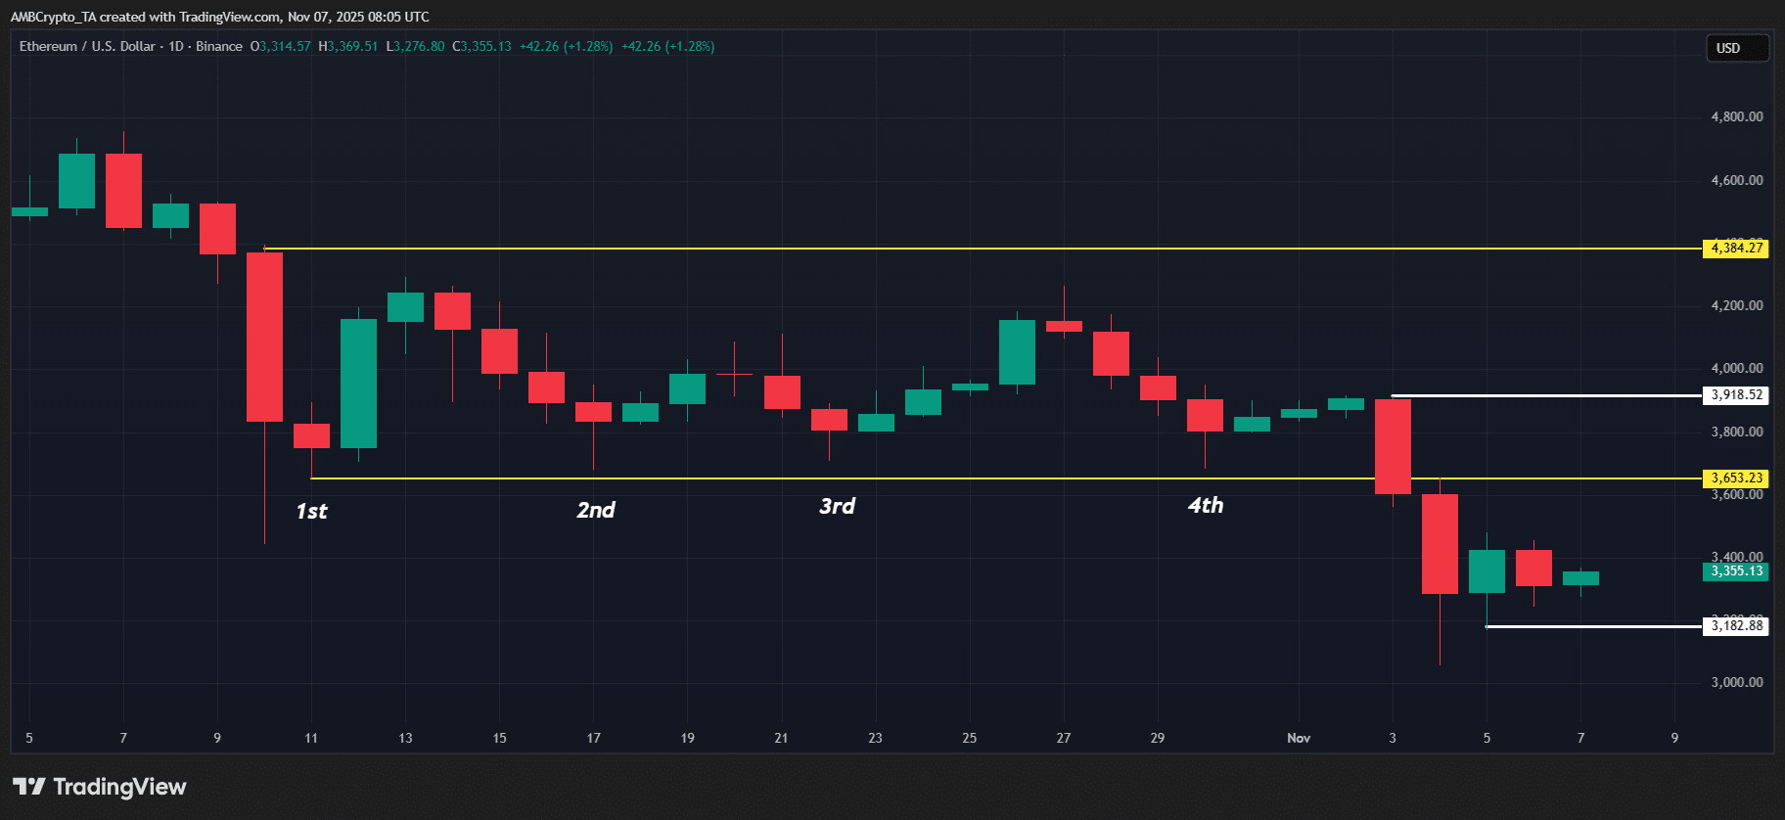Image resolution: width=1785 pixels, height=820 pixels.
Task: Click the 4,800.00 price axis label
Action: coord(1736,116)
